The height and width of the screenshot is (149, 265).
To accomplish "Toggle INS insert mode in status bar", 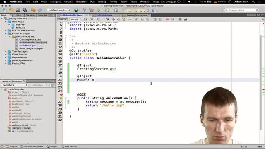I will tap(260, 147).
